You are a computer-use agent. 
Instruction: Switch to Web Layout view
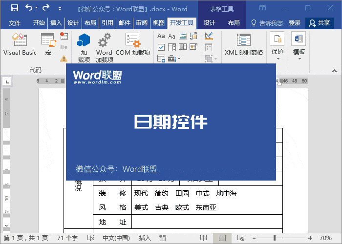240,238
